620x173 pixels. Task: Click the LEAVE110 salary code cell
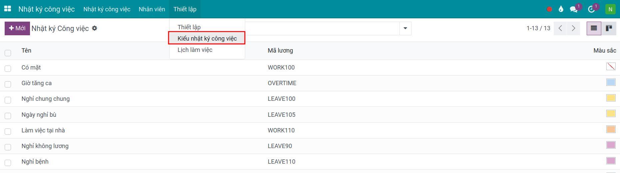282,162
